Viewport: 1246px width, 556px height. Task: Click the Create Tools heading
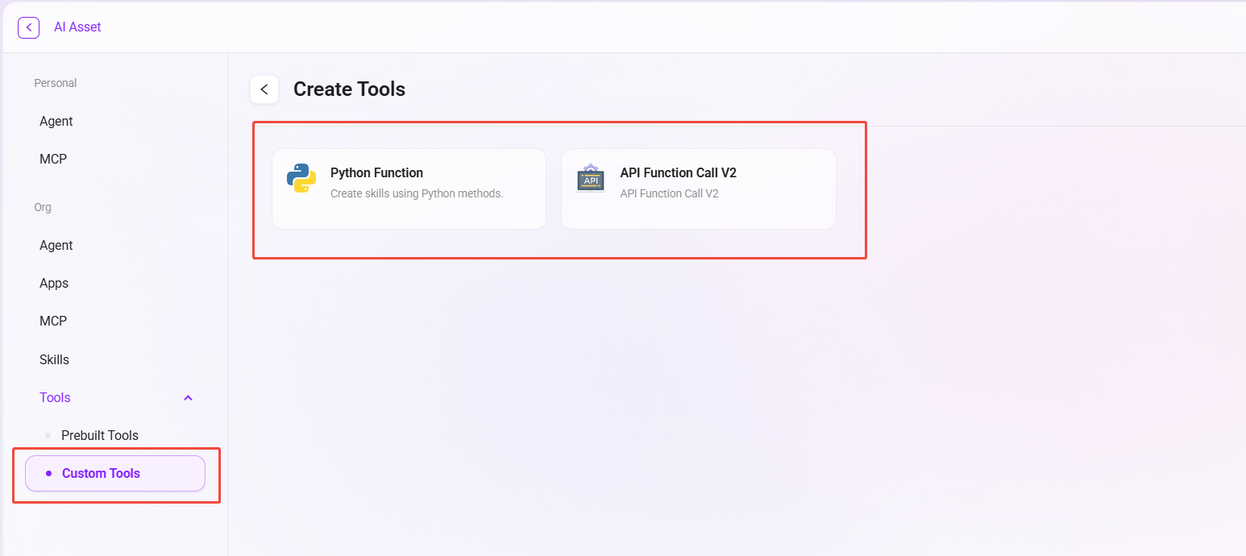(x=349, y=89)
